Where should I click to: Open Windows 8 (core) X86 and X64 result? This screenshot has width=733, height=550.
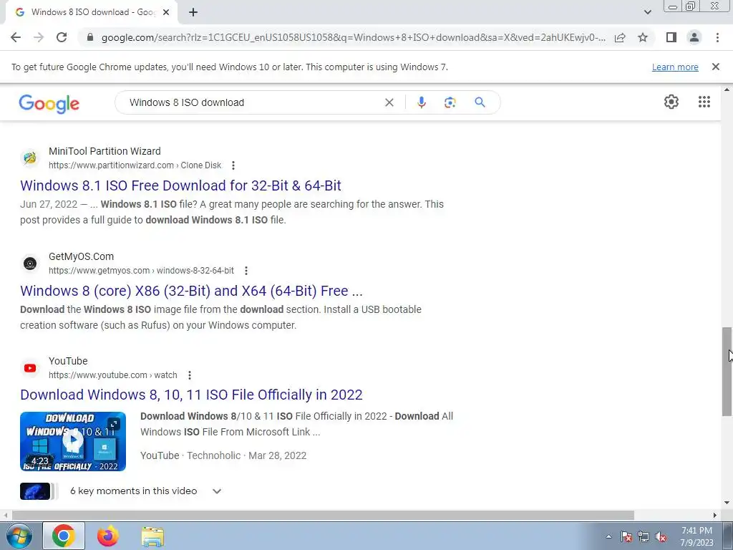tap(191, 291)
